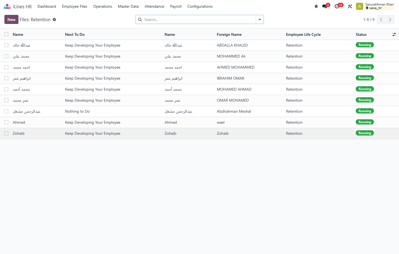Click the 1-9 / 9 pager counter

[369, 20]
